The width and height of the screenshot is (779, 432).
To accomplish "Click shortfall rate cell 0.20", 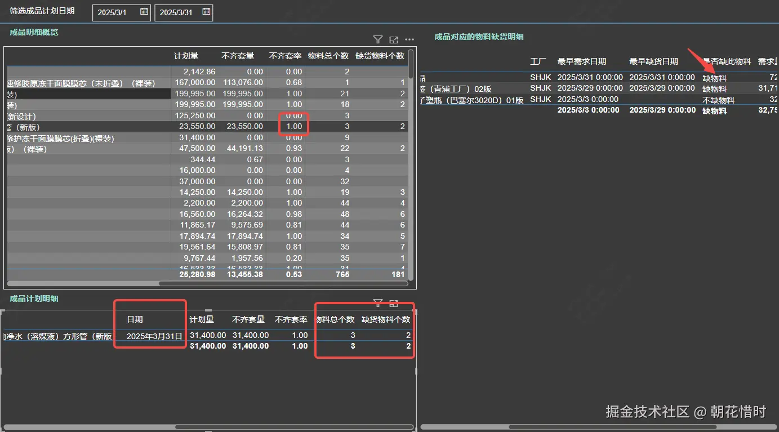I will coord(293,258).
